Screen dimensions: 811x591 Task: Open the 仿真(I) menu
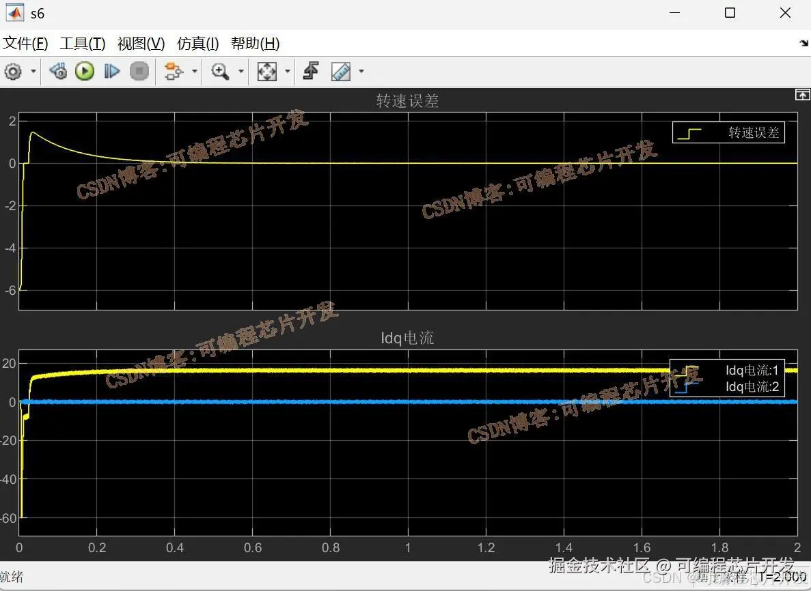click(x=198, y=44)
